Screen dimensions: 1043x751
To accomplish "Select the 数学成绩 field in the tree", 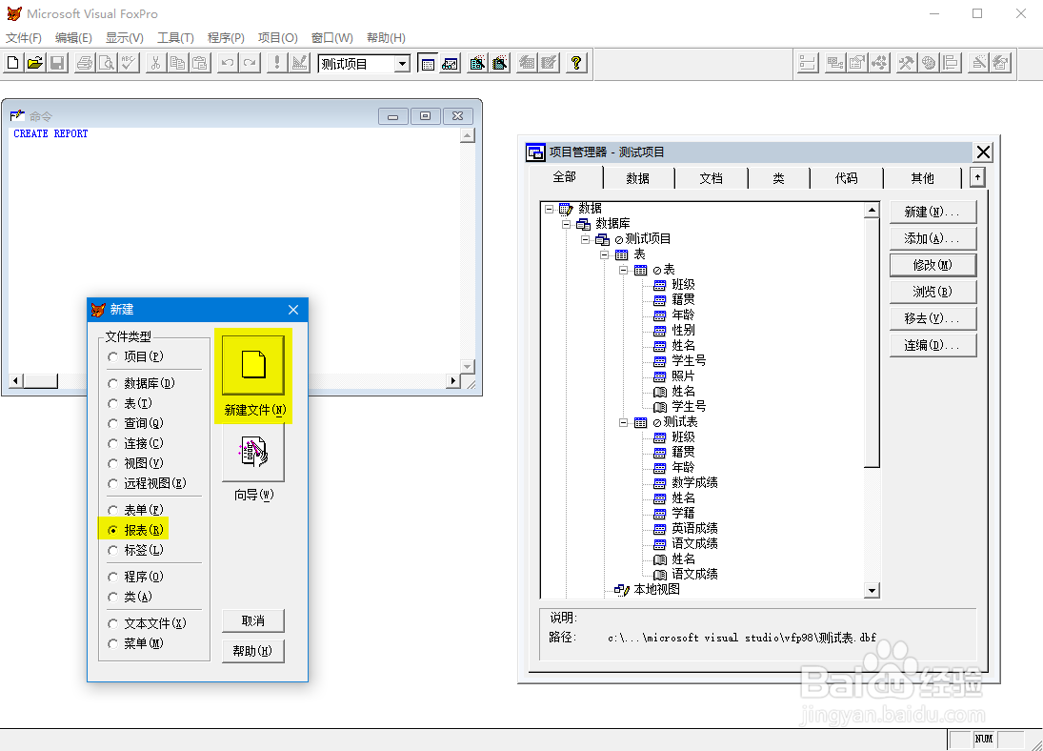I will click(x=694, y=482).
